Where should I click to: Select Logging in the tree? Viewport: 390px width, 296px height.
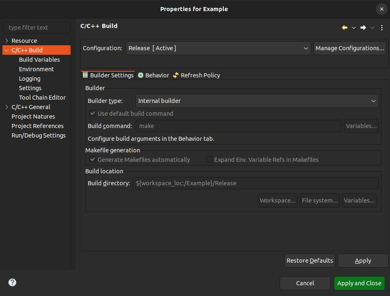[x=30, y=79]
